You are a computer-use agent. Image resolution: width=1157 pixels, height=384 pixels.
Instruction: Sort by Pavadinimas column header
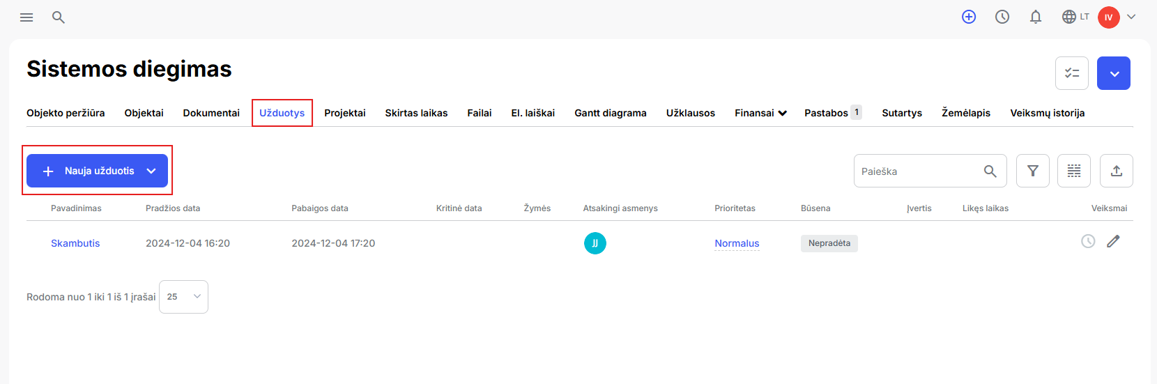(x=76, y=208)
